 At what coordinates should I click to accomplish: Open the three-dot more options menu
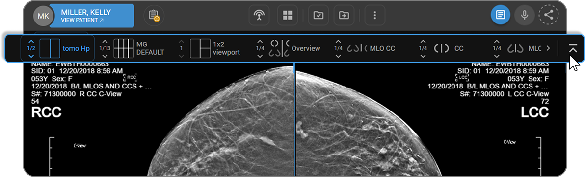coord(375,16)
